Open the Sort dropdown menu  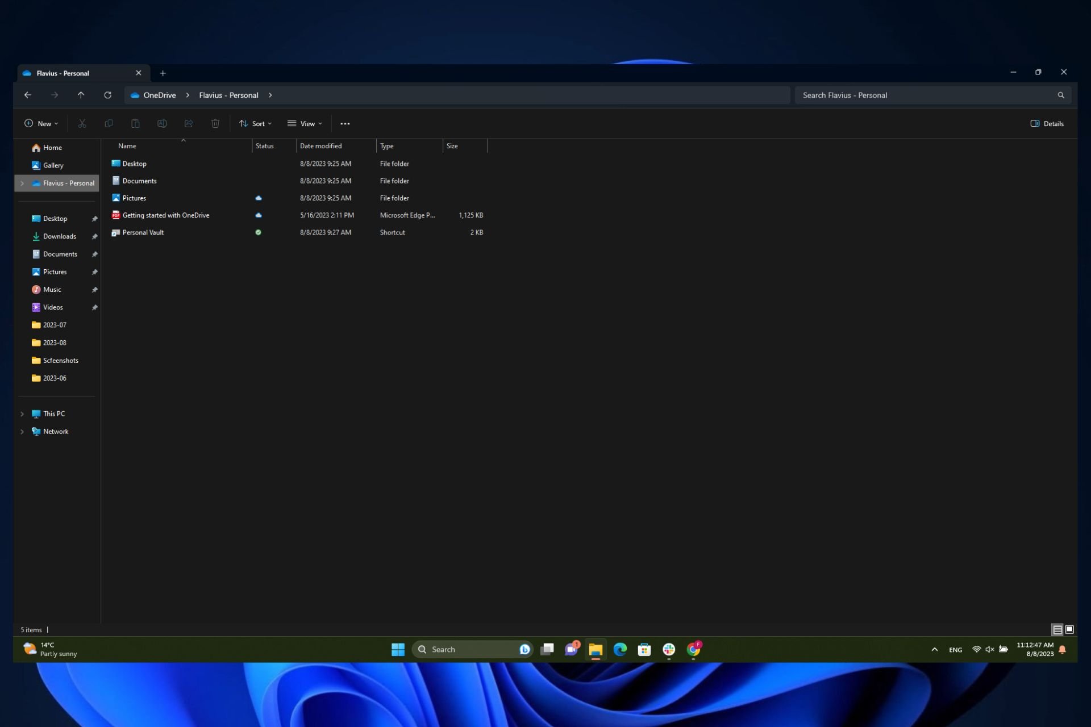pyautogui.click(x=256, y=123)
